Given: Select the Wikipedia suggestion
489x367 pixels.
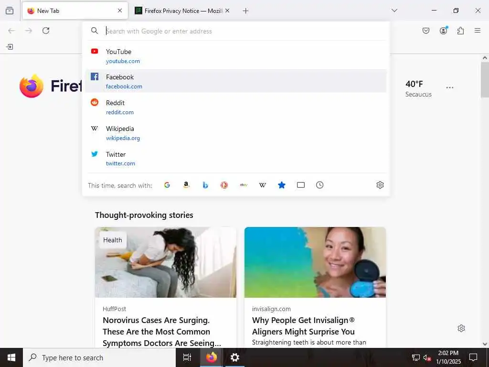Looking at the screenshot, I should [x=236, y=133].
